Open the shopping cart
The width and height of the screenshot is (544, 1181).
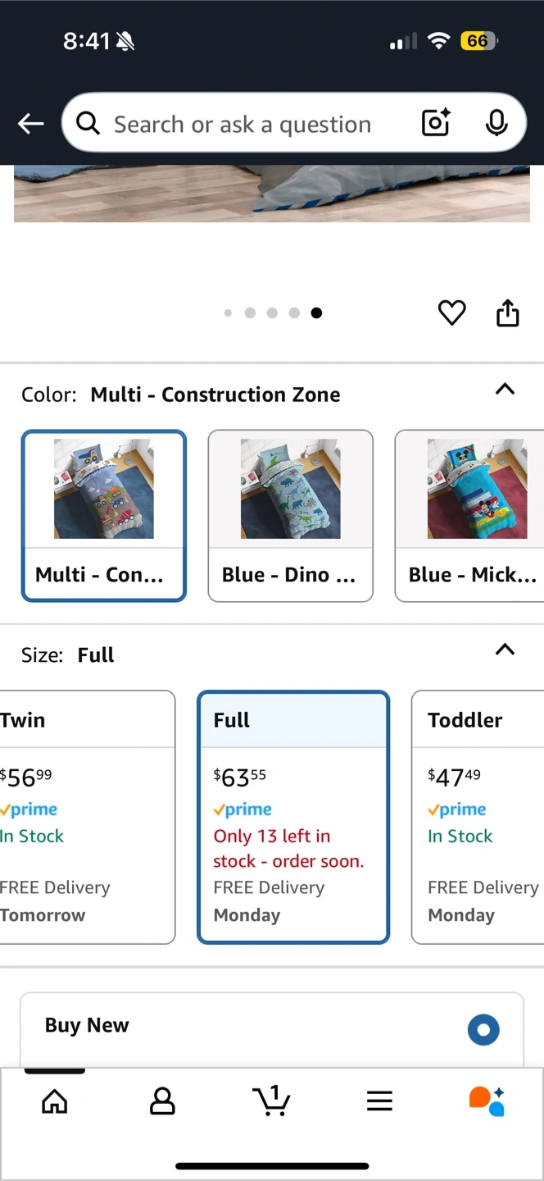pyautogui.click(x=271, y=1101)
